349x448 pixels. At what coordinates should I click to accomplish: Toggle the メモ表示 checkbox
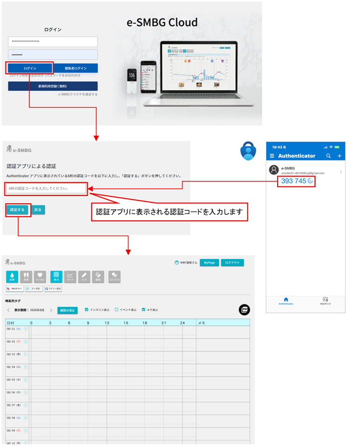[x=144, y=309]
